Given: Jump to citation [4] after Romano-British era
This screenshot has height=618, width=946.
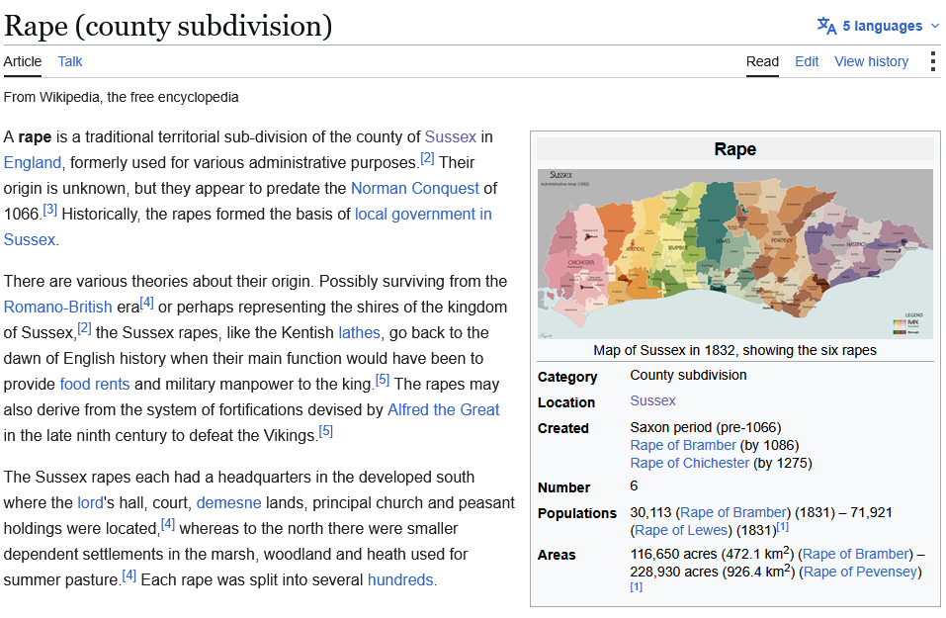Looking at the screenshot, I should (x=146, y=303).
